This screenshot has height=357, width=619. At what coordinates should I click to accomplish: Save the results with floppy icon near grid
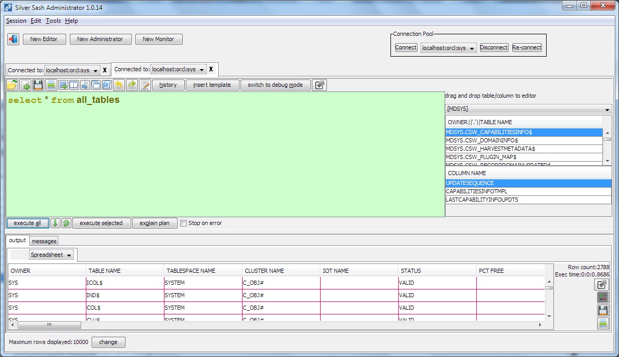[603, 311]
